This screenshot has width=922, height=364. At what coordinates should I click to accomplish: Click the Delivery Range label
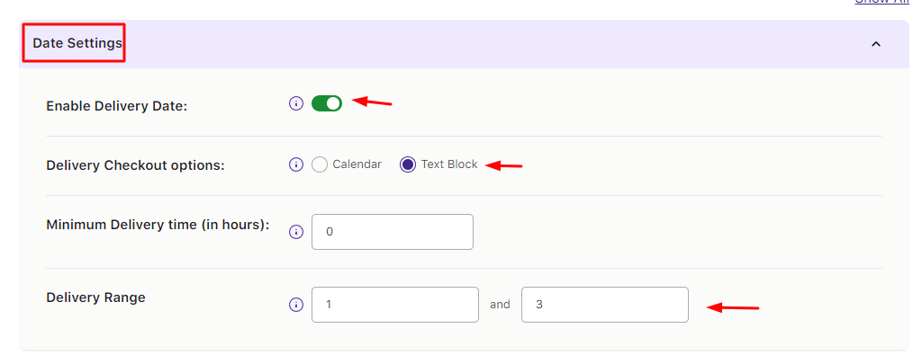[x=95, y=297]
